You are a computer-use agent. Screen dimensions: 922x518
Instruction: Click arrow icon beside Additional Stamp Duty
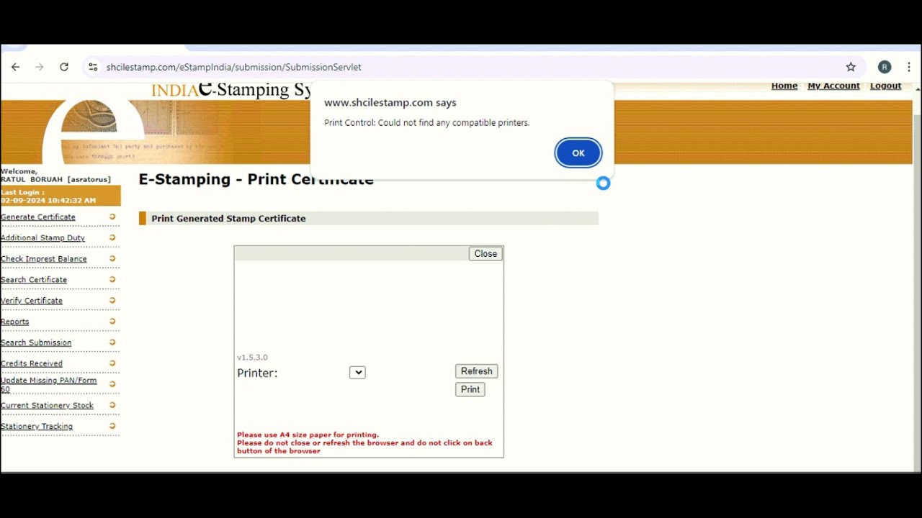click(x=112, y=237)
